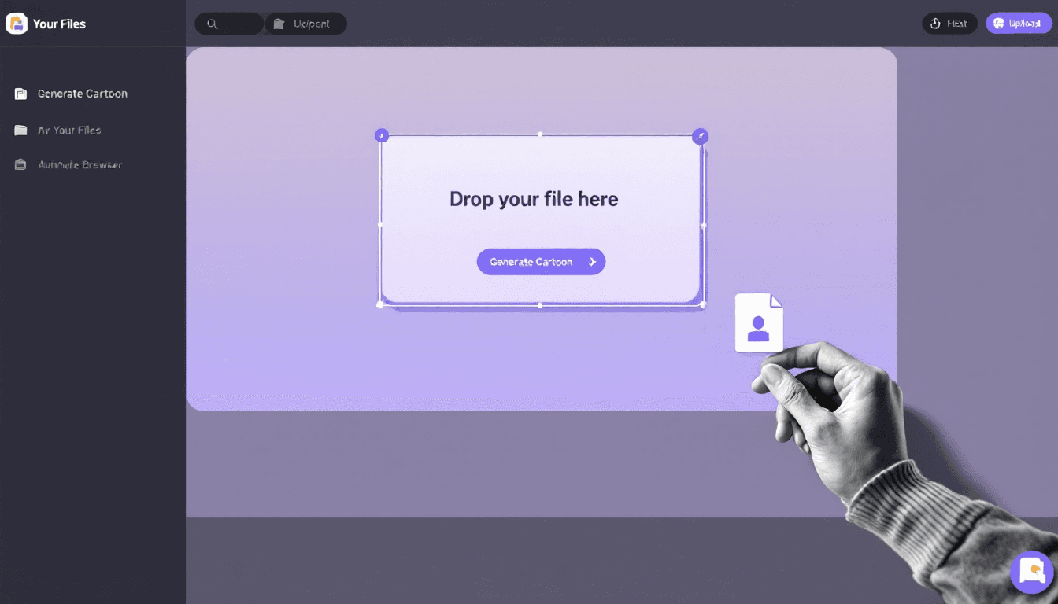Click the Your Files app logo icon
1058x604 pixels.
(x=15, y=23)
